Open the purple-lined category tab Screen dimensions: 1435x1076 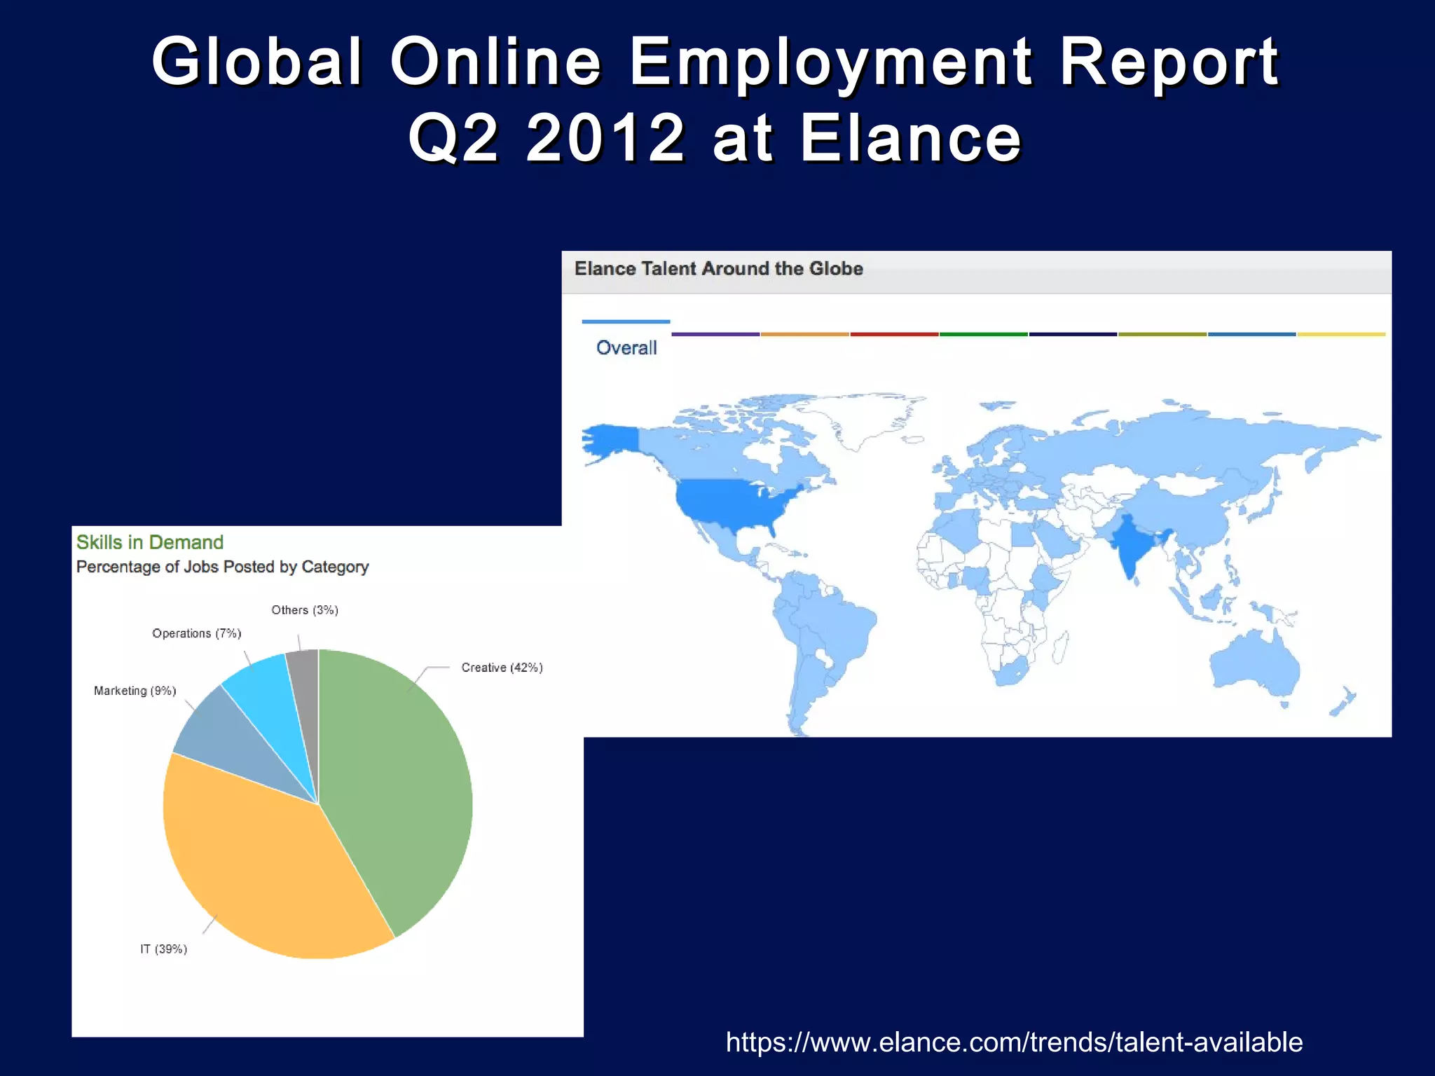(715, 335)
